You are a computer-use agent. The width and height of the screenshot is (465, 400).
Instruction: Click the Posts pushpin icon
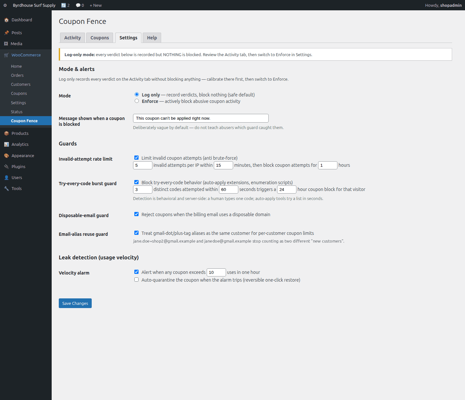(6, 33)
